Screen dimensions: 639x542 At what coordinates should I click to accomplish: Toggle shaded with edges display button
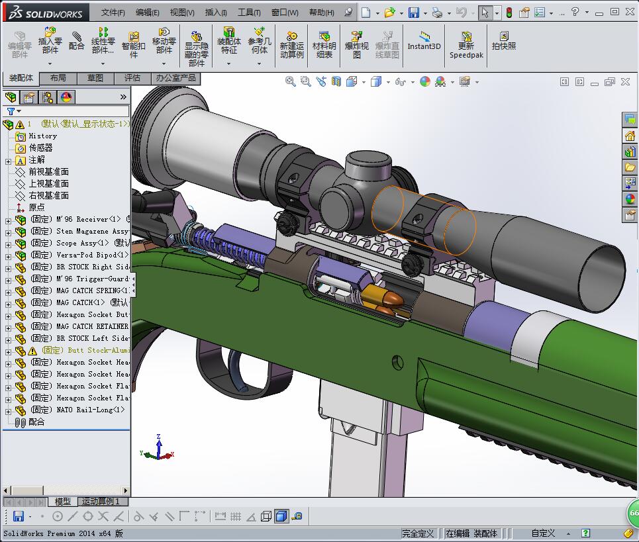281,516
